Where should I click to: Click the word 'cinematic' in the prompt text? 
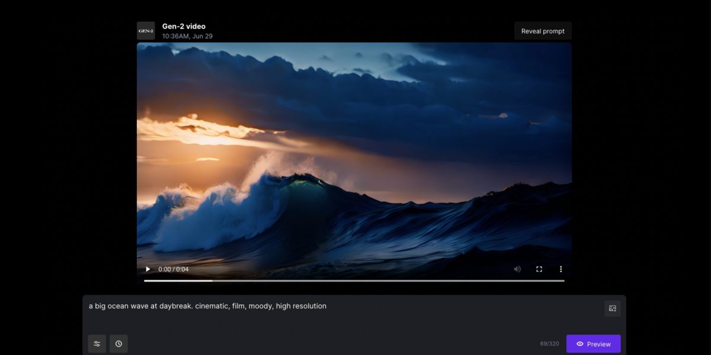tap(212, 306)
